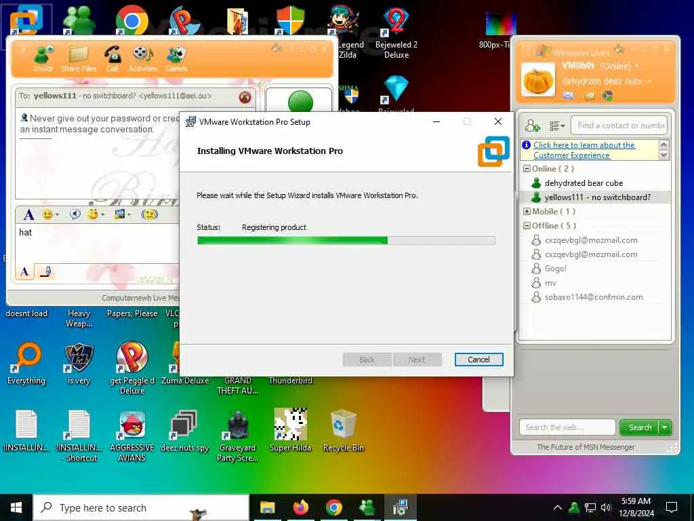Click the installation progress bar

(x=346, y=241)
